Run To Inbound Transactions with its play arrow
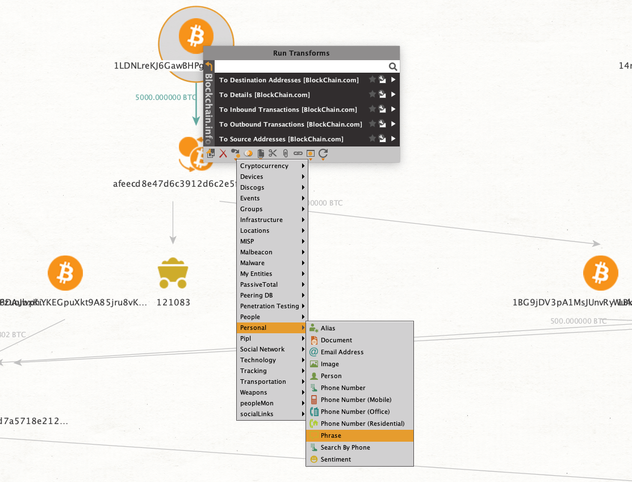 393,109
